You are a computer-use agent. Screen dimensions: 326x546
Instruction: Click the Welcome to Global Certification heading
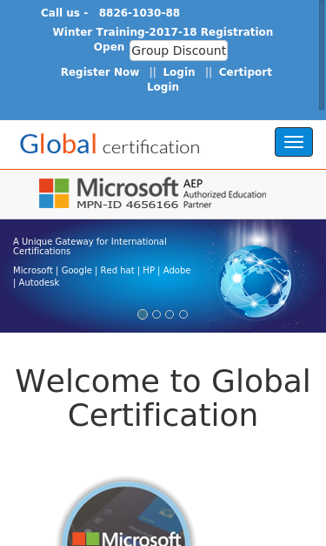tap(163, 398)
